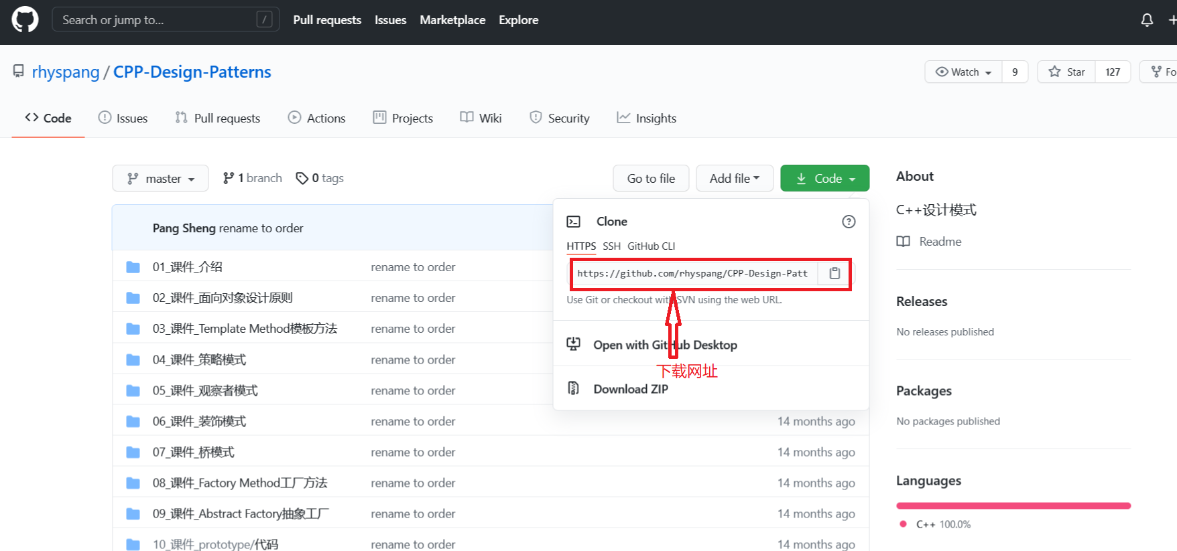Open commit 'rename to order' by Pang Sheng

click(261, 228)
